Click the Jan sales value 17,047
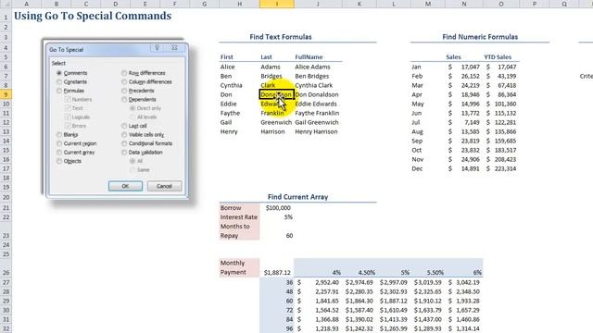The image size is (593, 333). (464, 67)
